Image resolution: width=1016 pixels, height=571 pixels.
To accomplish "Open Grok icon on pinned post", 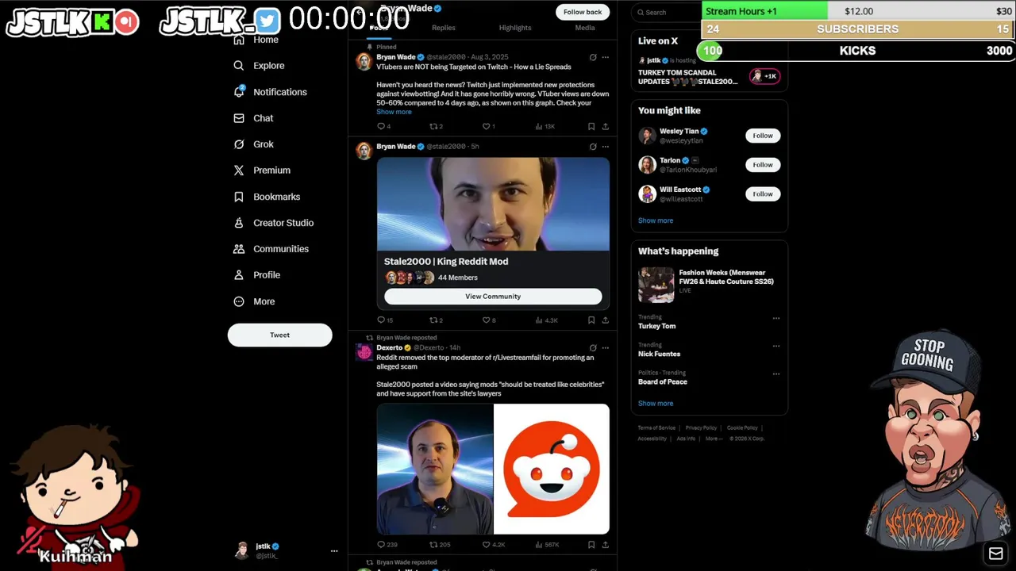I will coord(593,57).
